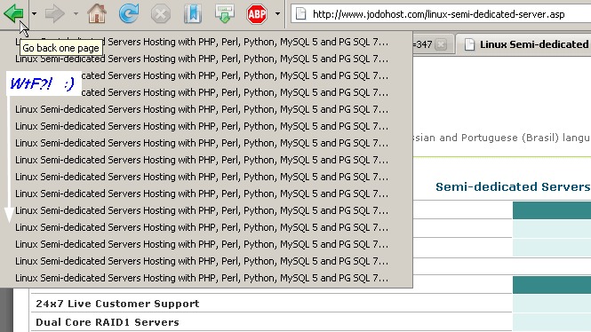Click the page icon in the address bar
This screenshot has height=332, width=591.
point(300,14)
